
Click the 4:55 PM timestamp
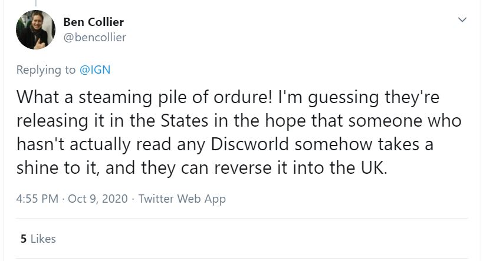(37, 199)
